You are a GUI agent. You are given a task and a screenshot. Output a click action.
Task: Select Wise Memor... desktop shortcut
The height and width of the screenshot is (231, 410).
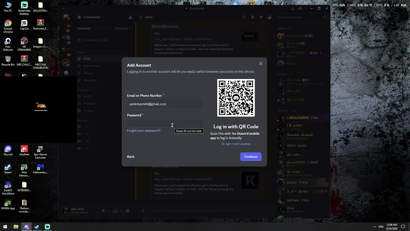pyautogui.click(x=24, y=170)
